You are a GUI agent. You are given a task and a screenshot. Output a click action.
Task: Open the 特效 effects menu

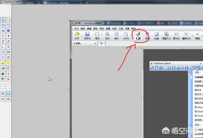tap(101, 29)
